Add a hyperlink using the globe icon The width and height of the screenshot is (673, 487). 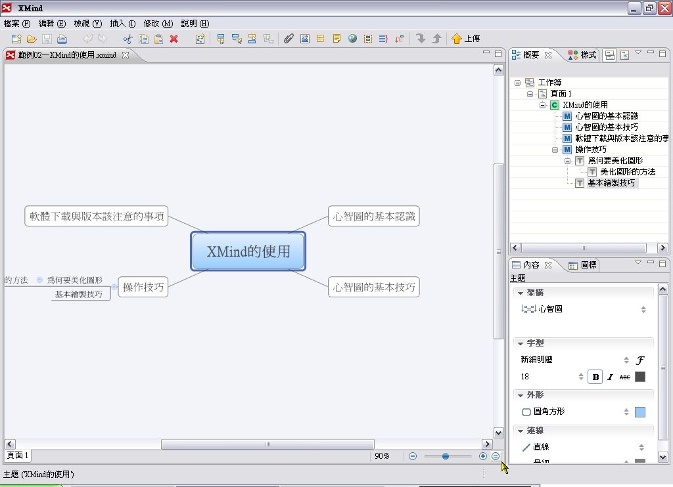[x=352, y=39]
